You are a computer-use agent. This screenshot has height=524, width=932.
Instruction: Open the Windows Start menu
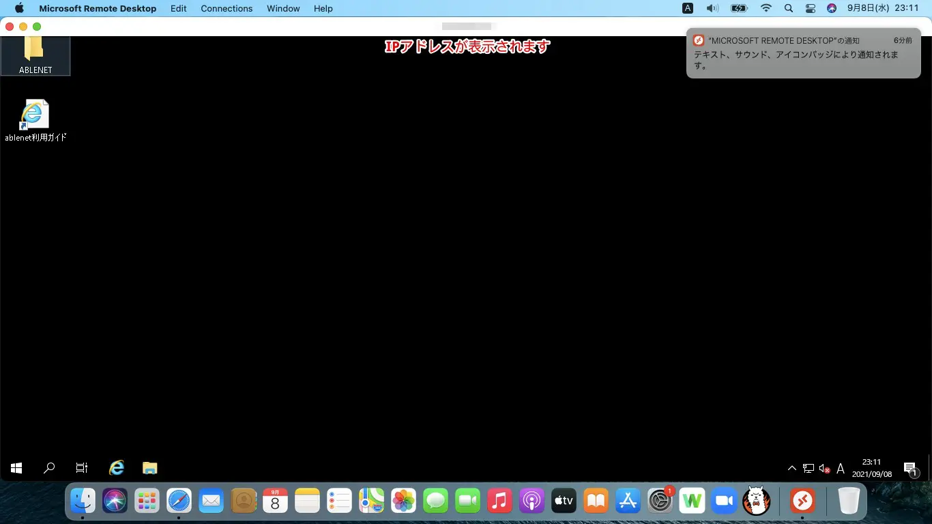tap(16, 468)
